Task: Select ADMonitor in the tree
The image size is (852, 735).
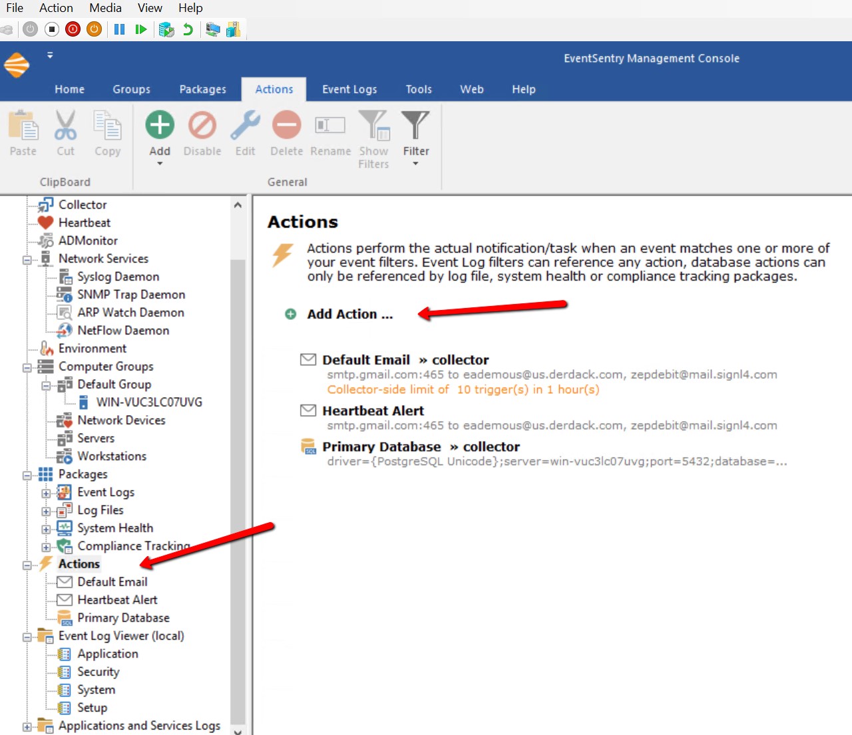Action: coord(88,241)
